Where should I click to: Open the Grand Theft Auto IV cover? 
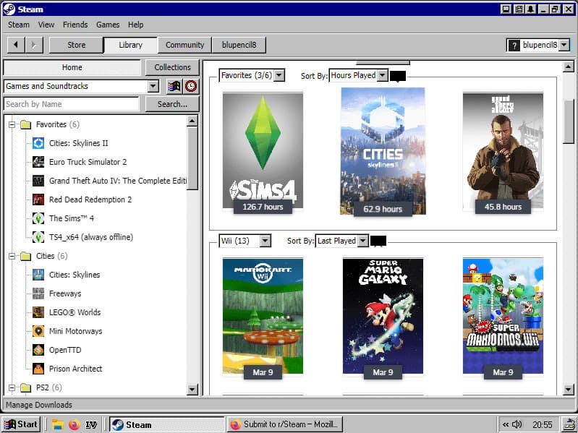coord(503,151)
